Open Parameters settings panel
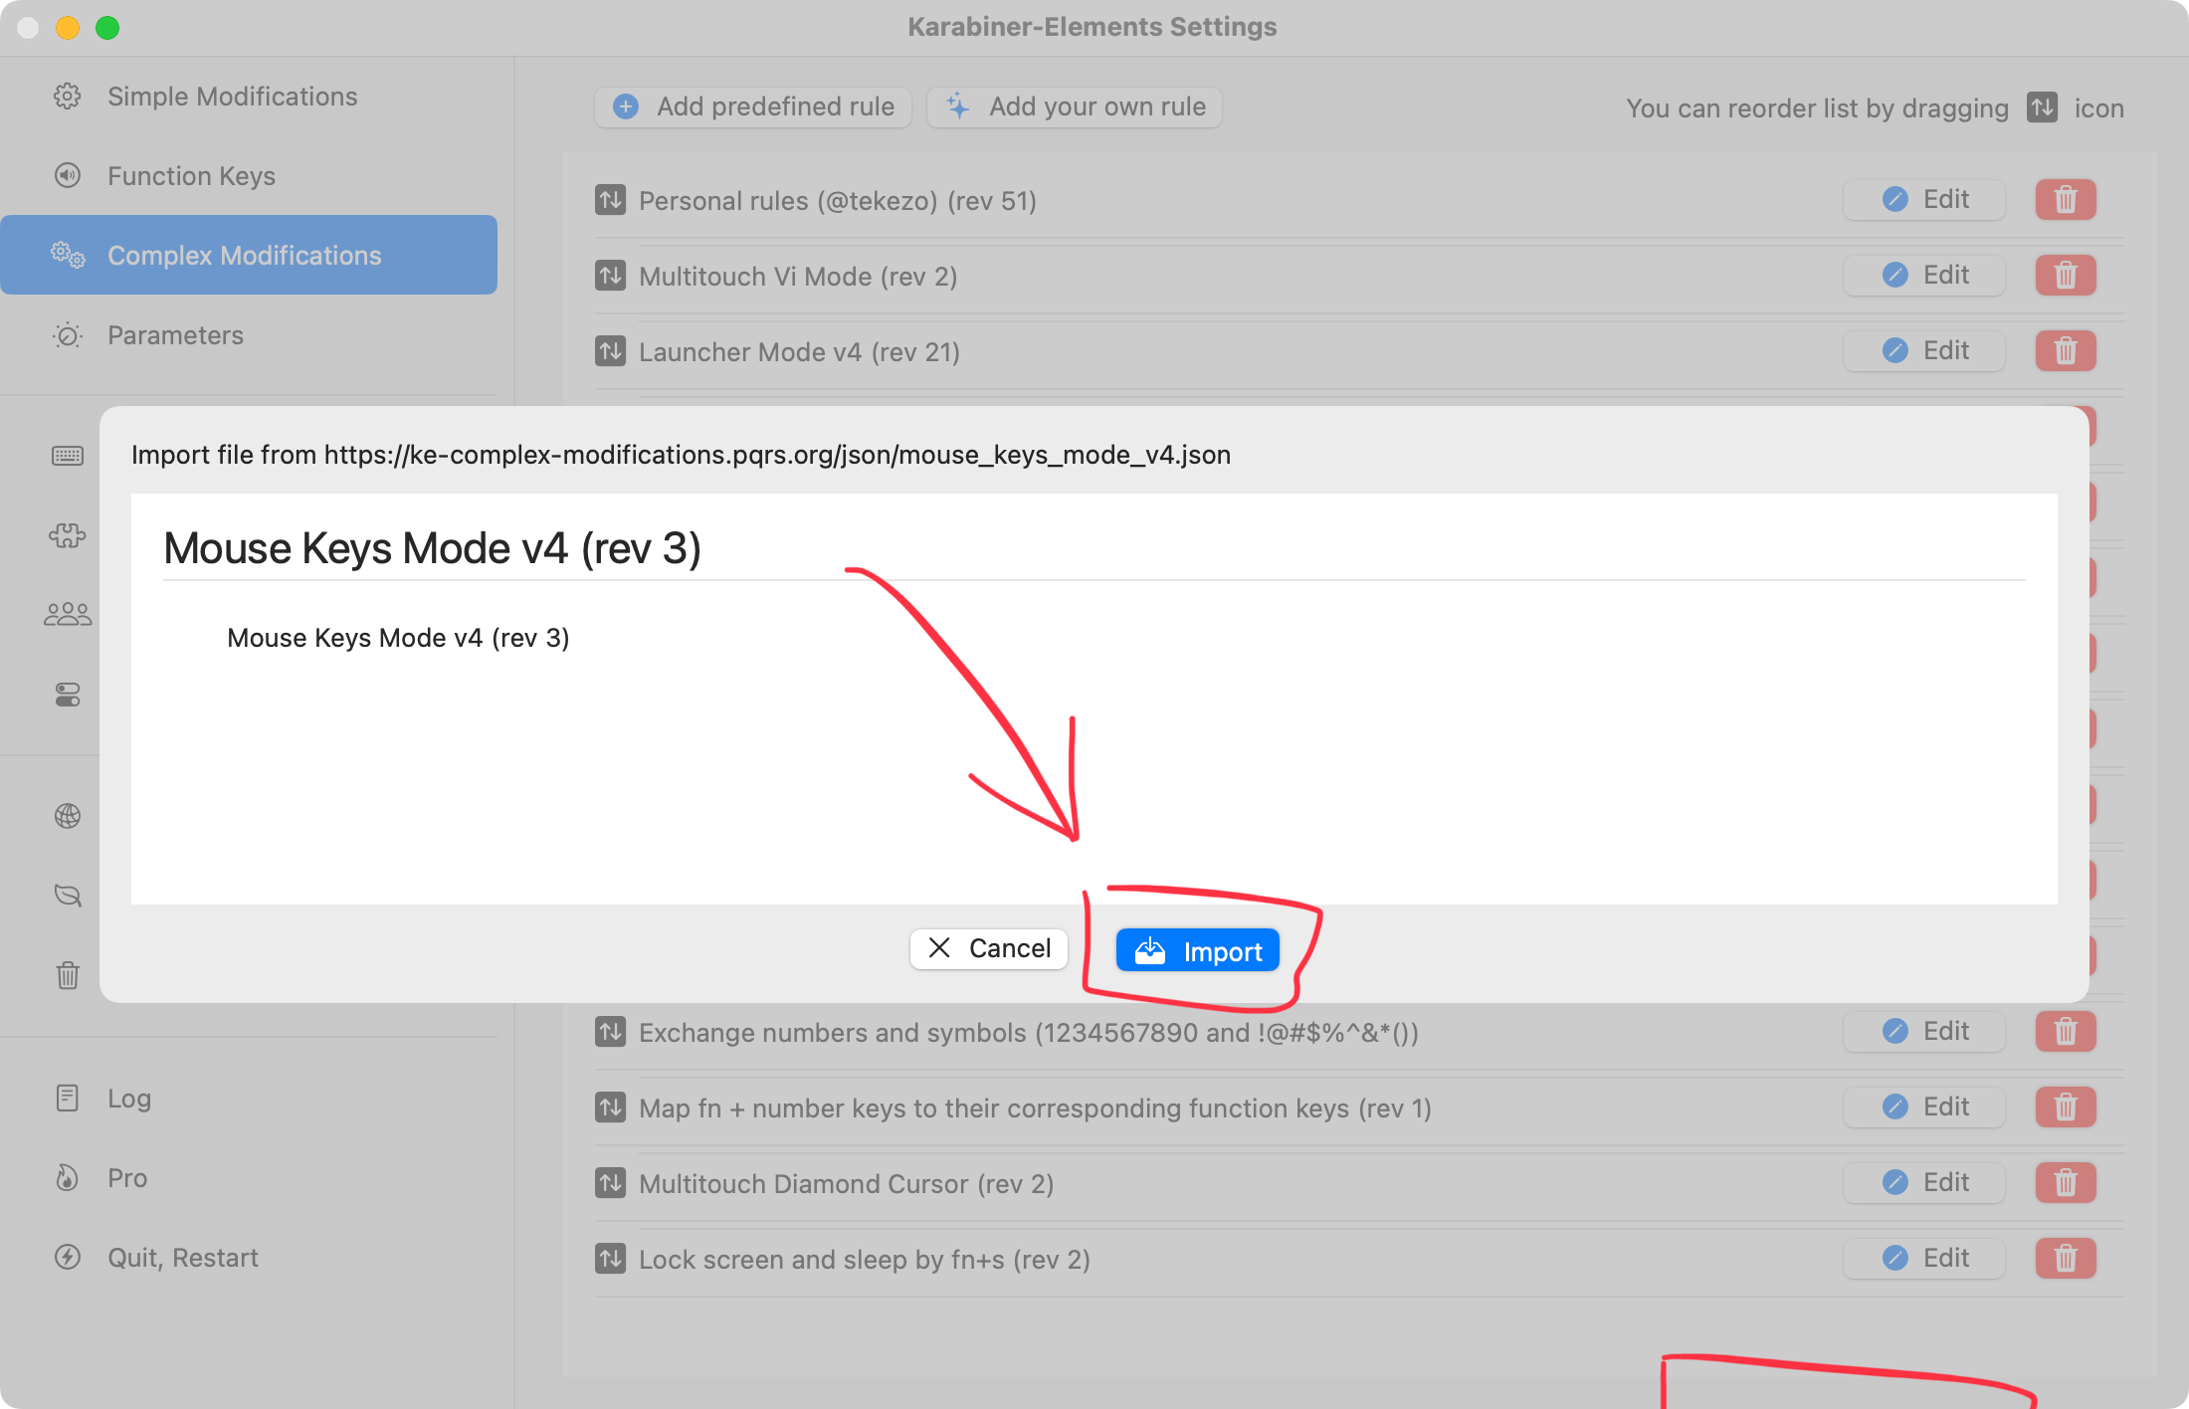 click(x=175, y=335)
